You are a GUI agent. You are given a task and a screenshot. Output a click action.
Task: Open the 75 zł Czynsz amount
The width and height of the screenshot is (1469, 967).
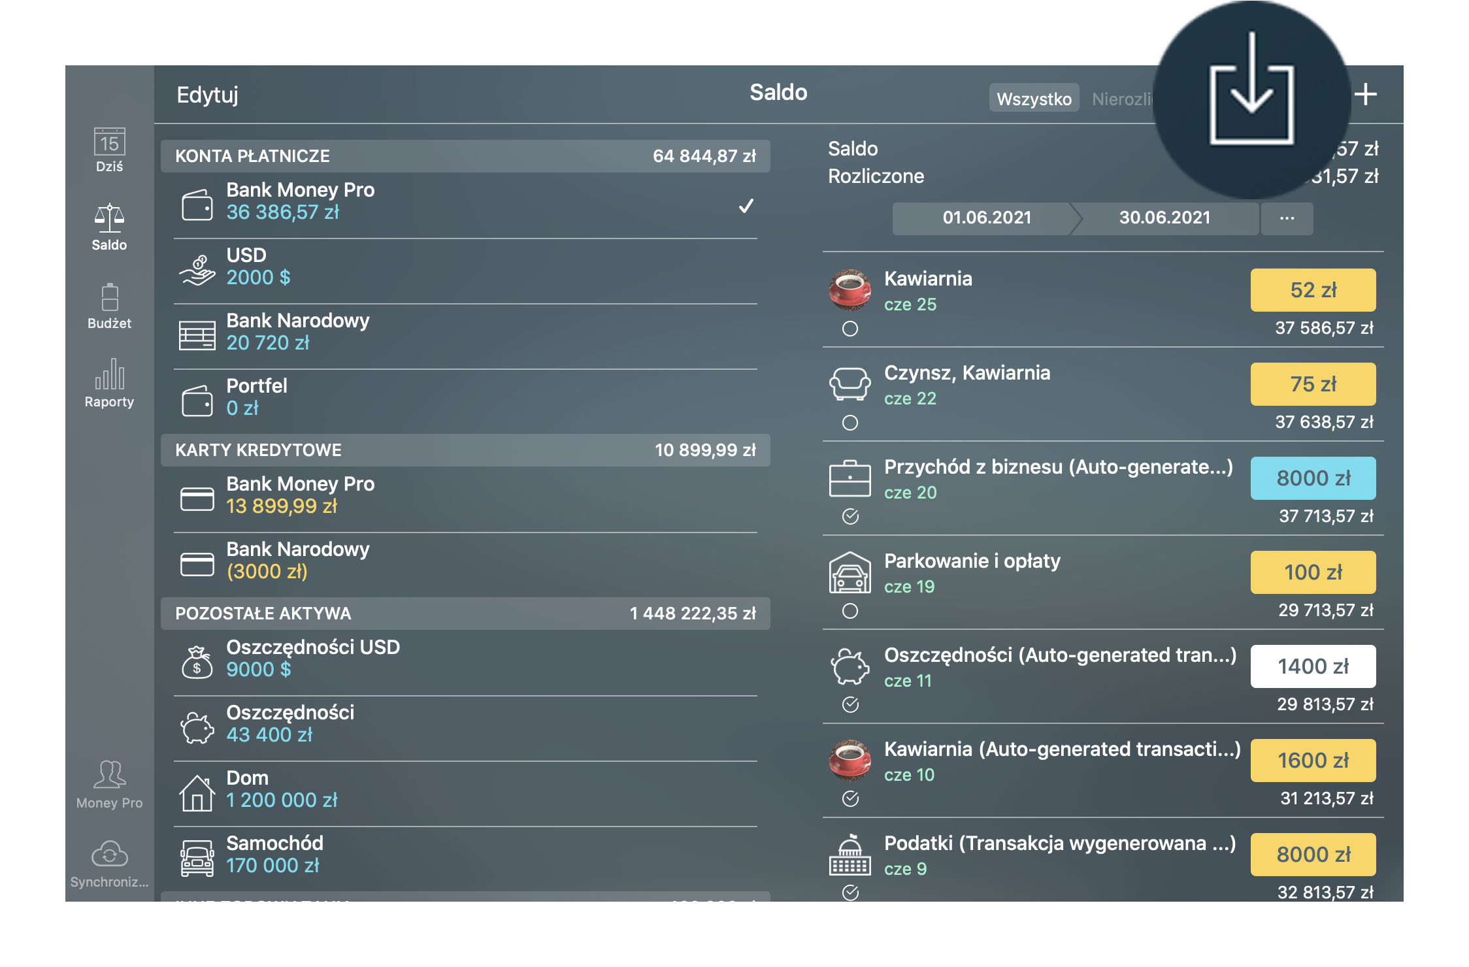(x=1313, y=384)
